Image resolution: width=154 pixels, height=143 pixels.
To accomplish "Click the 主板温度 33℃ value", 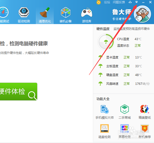I will point(138,66).
